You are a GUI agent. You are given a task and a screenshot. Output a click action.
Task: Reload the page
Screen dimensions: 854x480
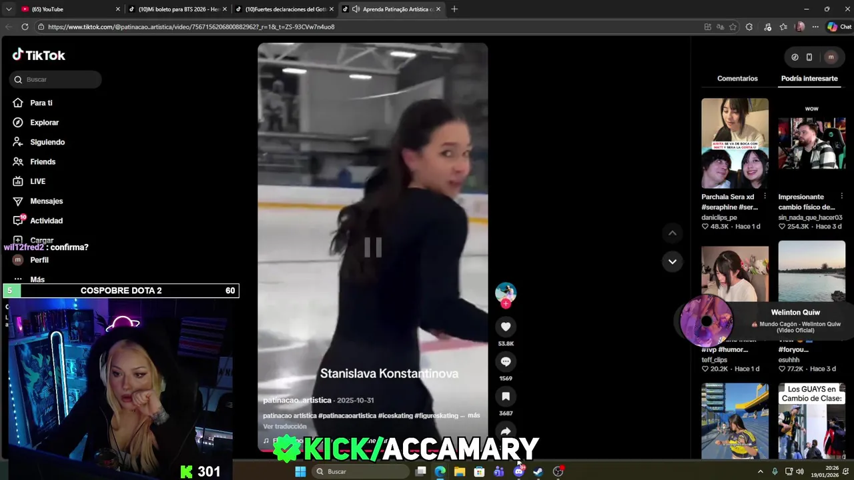tap(25, 27)
